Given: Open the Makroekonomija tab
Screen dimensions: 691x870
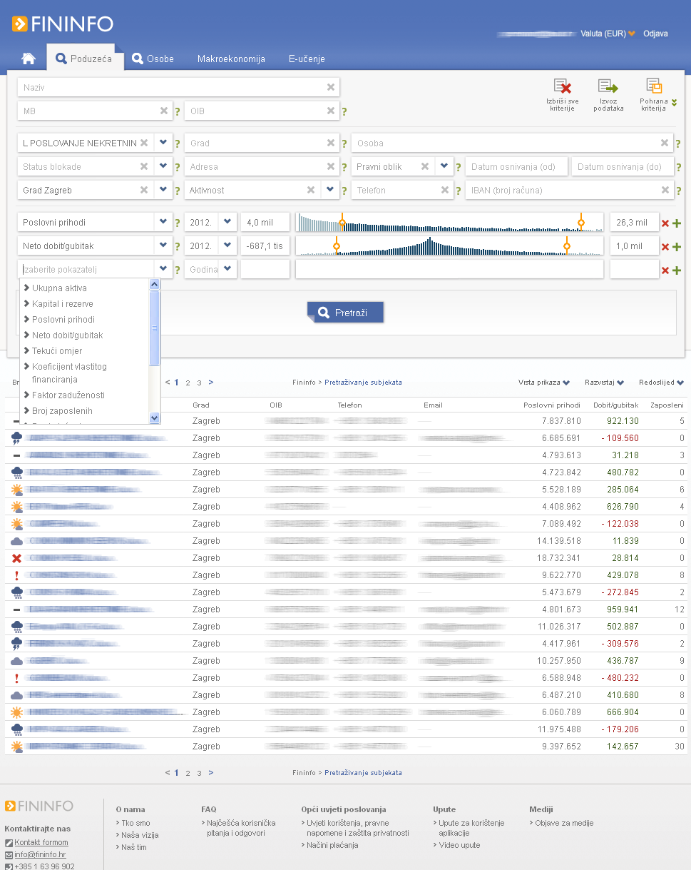Looking at the screenshot, I should 231,59.
